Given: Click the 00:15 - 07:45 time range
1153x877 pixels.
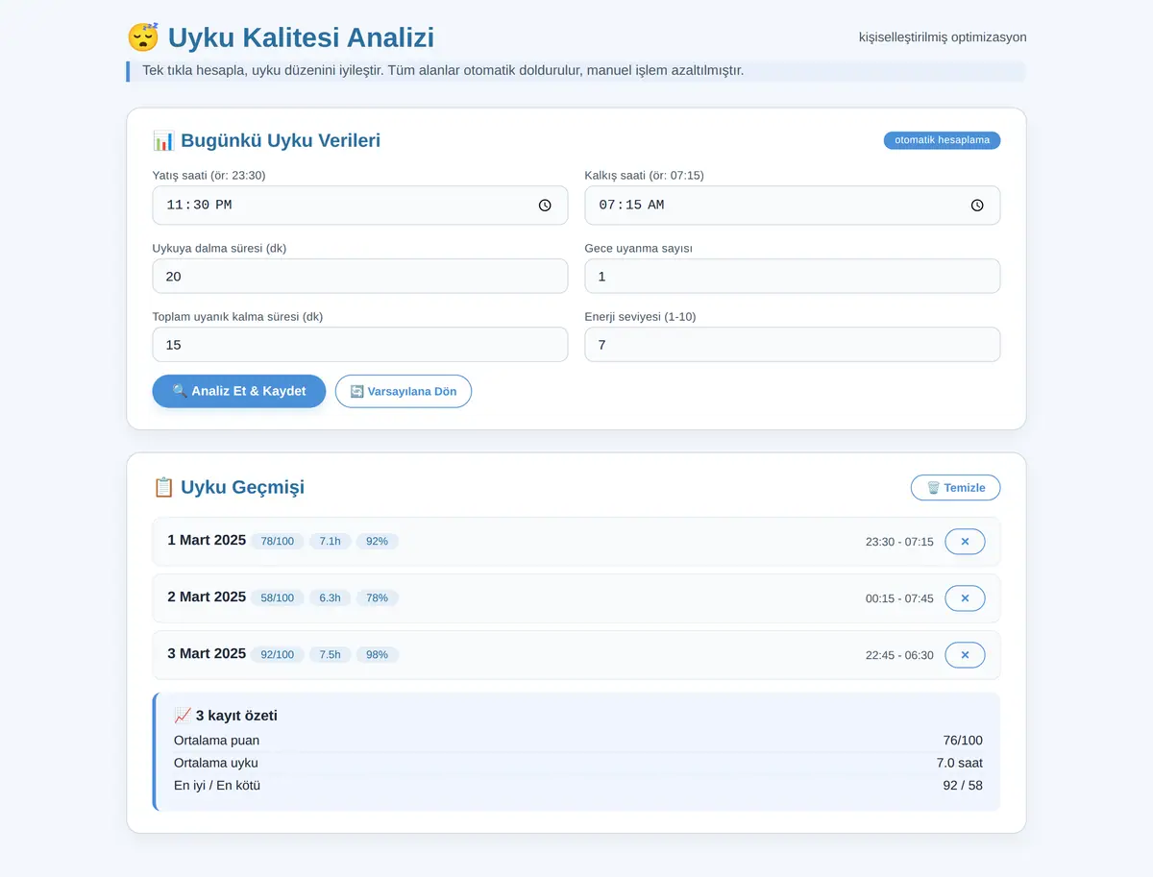Looking at the screenshot, I should click(899, 598).
